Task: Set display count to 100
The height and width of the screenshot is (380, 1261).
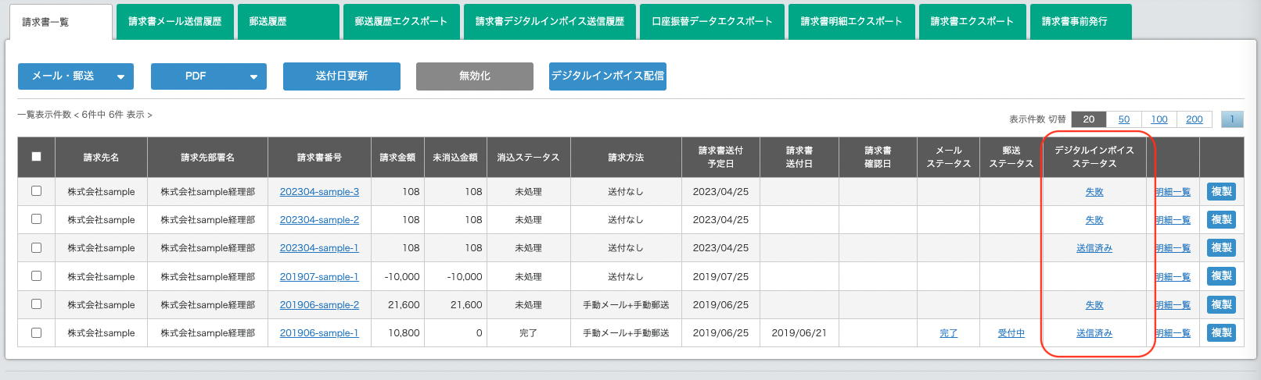Action: 1159,119
